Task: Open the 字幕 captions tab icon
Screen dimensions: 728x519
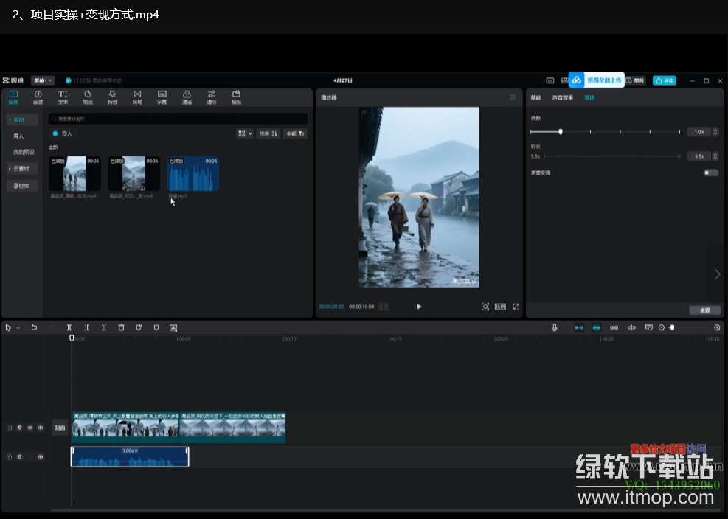Action: [162, 94]
